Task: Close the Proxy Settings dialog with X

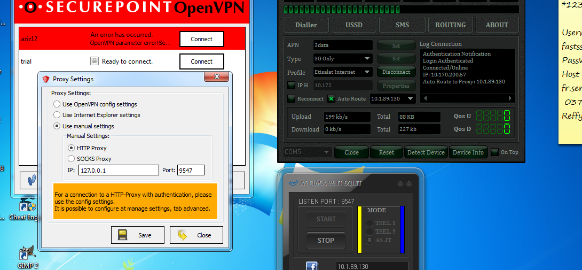Action: [217, 77]
